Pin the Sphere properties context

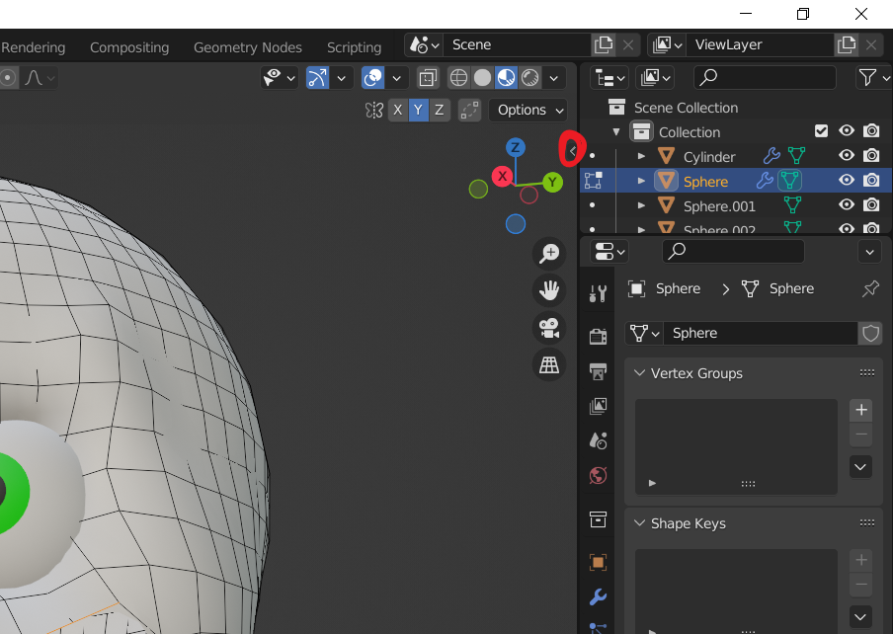(x=870, y=288)
